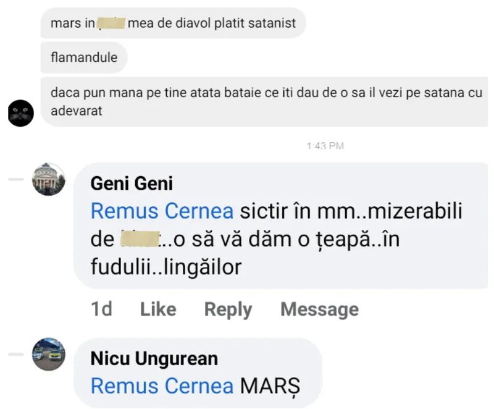Open the Geni Geni commenter name
Screen dimensions: 494x409
click(132, 183)
